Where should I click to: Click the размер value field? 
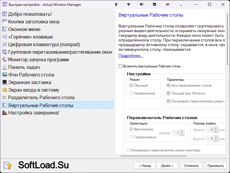point(176,133)
